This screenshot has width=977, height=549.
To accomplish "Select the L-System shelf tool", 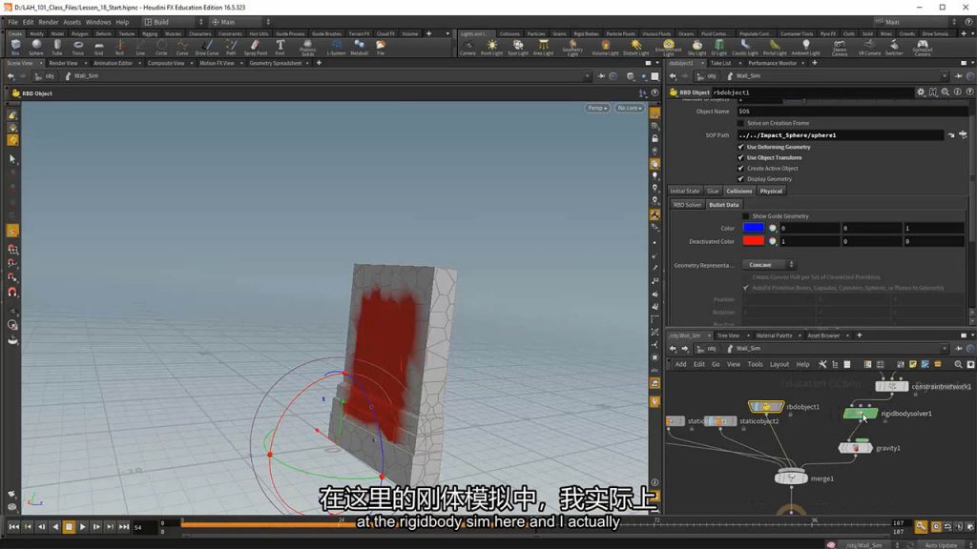I will point(336,48).
